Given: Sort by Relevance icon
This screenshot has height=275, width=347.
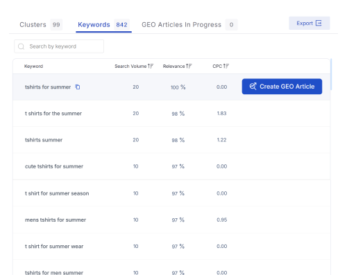Looking at the screenshot, I should pos(189,66).
